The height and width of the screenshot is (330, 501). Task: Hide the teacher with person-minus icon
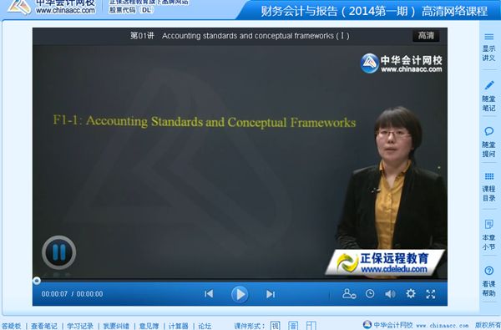(x=349, y=293)
